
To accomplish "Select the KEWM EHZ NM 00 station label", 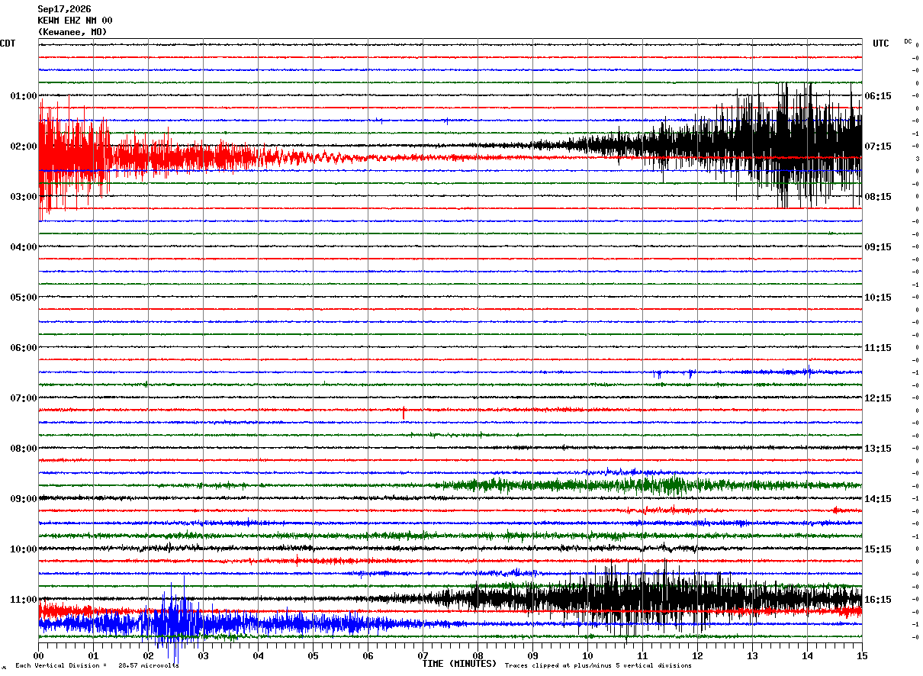I will (x=75, y=21).
